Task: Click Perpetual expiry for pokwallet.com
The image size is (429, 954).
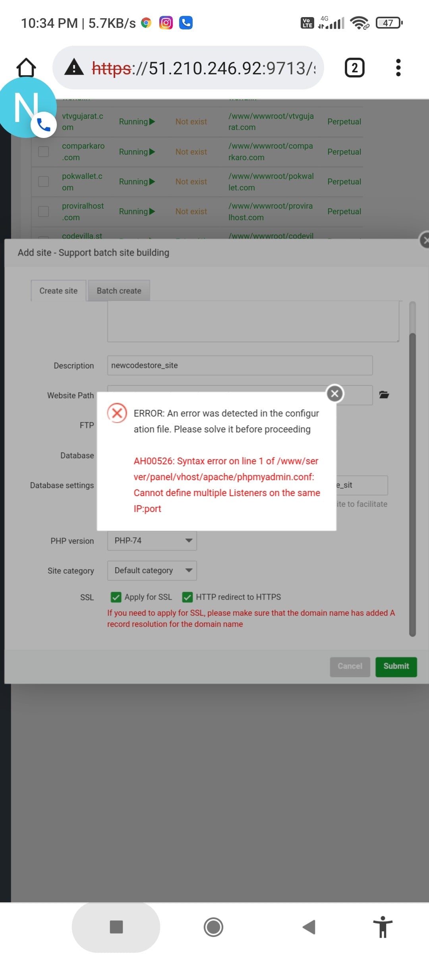Action: click(x=344, y=182)
